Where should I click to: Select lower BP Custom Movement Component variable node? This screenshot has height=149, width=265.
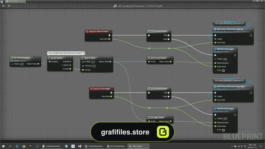click(229, 81)
